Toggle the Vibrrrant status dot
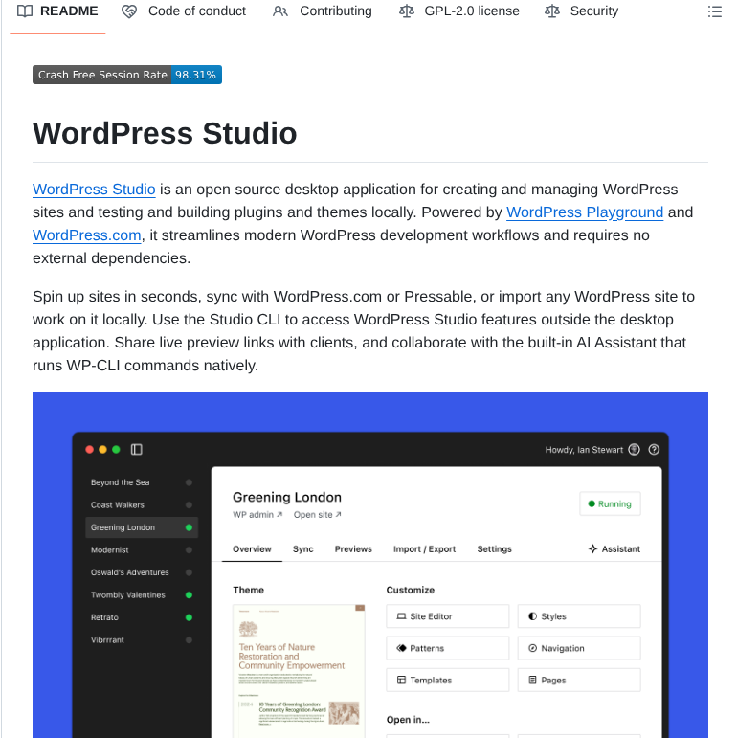The height and width of the screenshot is (738, 737). coord(189,640)
